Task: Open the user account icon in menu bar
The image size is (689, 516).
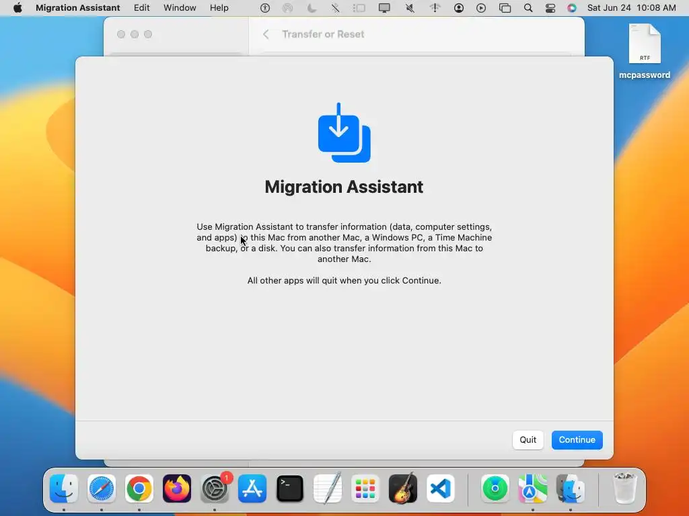Action: 459,8
